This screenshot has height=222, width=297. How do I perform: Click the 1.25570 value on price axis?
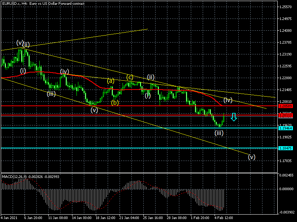click(x=286, y=7)
